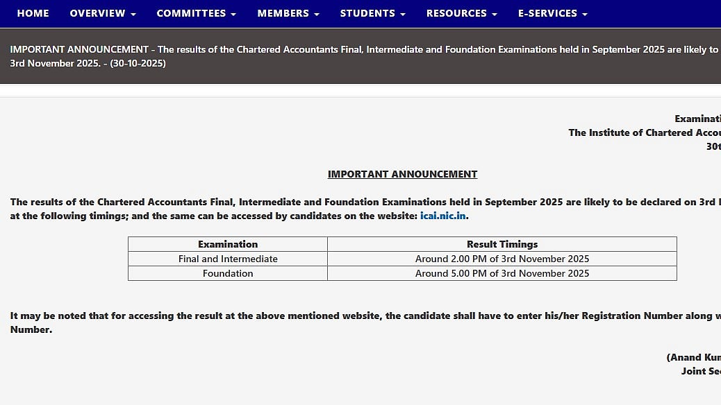Viewport: 721px width, 405px height.
Task: Click the caret next to COMMITTEES
Action: pyautogui.click(x=233, y=14)
